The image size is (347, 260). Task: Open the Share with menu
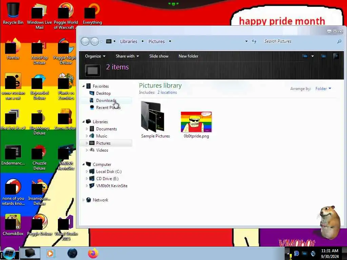[x=127, y=56]
